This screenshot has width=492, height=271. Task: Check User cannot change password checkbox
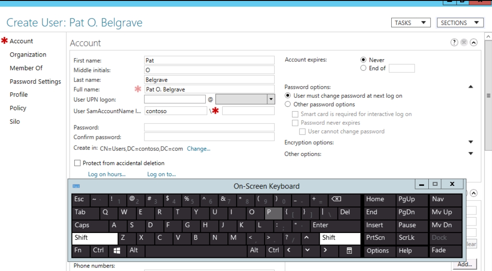[302, 132]
